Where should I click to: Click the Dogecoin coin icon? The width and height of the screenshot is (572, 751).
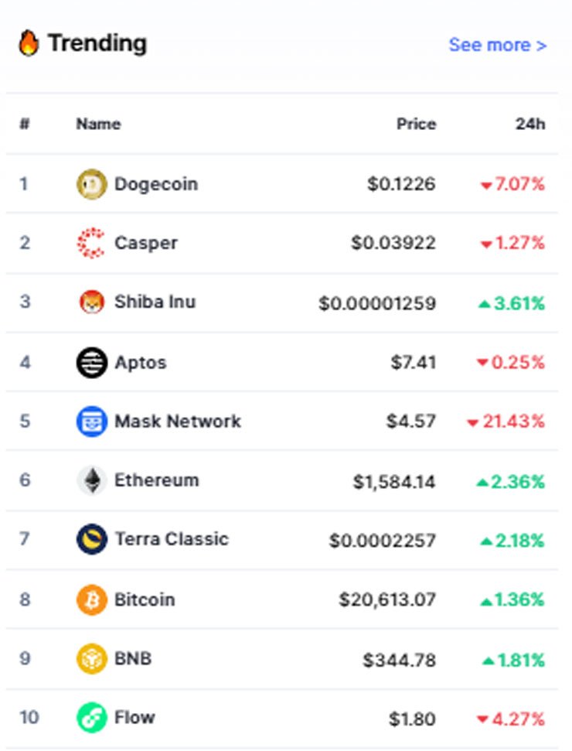tap(91, 184)
